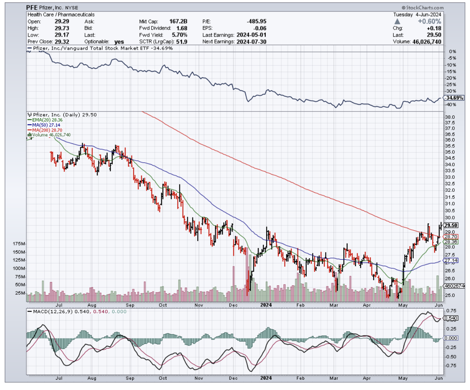Select the MA(50) 27.14 legend entry
The width and height of the screenshot is (470, 390).
41,125
